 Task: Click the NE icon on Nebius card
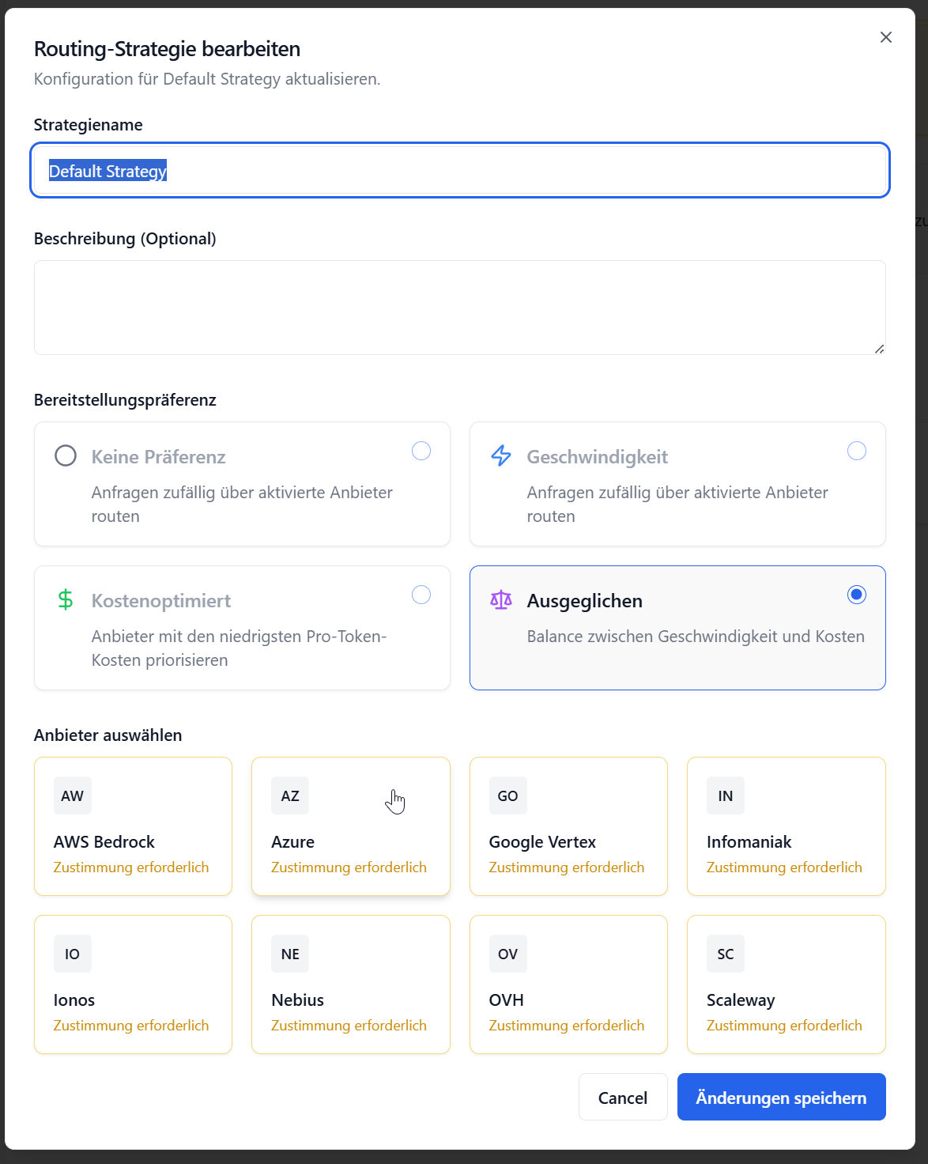[289, 954]
